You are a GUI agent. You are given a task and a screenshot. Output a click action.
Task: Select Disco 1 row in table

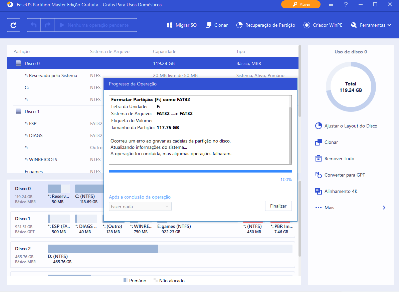[x=55, y=111]
